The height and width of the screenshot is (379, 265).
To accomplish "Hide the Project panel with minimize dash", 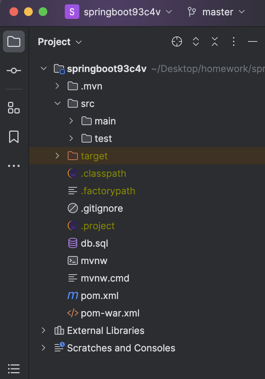I will tap(253, 42).
